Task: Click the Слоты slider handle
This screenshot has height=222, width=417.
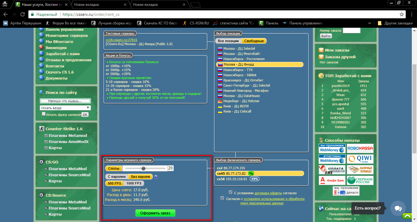Action: (x=143, y=168)
